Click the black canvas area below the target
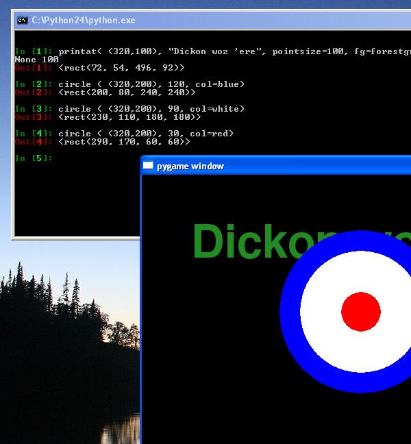Screen dimensions: 411x444 point(274,418)
